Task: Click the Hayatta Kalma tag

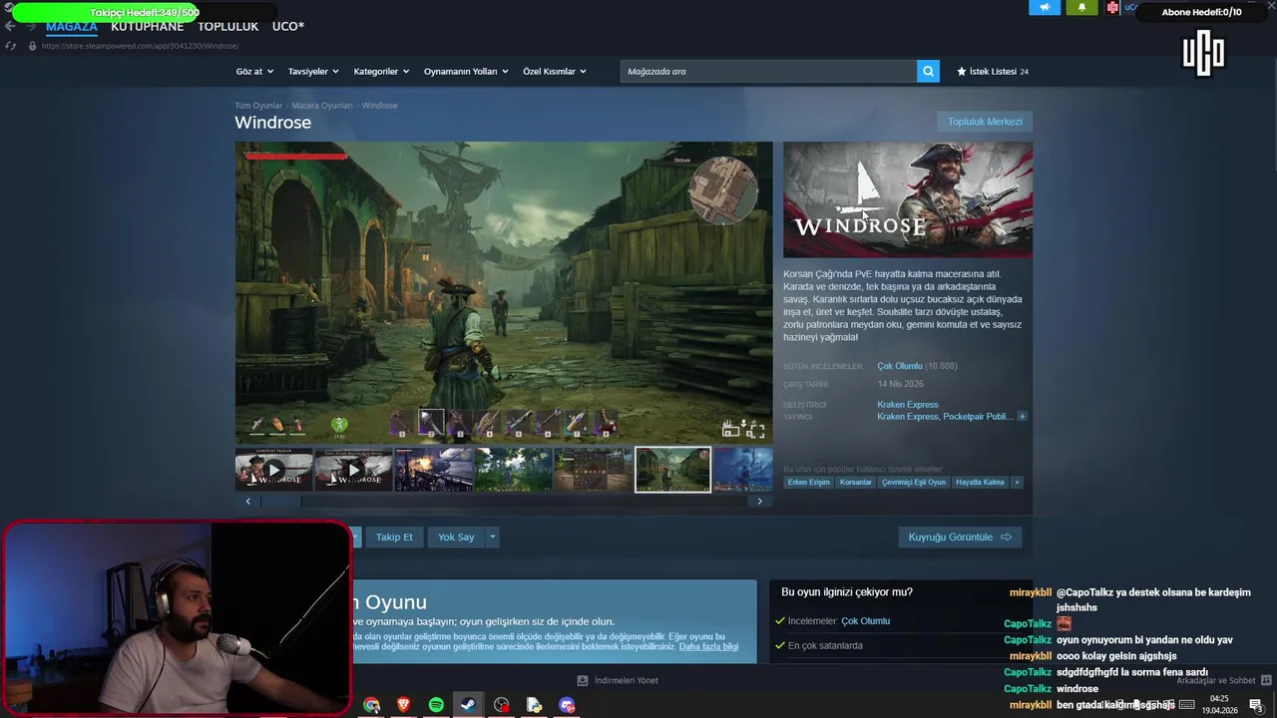Action: [x=981, y=483]
